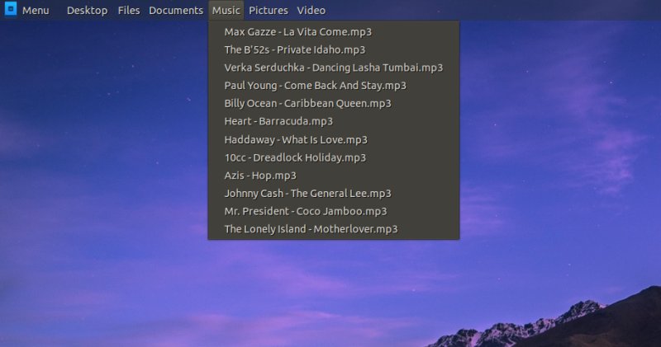Choose Paul Young - Come Back And Stay.mp3
The width and height of the screenshot is (661, 347).
[315, 86]
